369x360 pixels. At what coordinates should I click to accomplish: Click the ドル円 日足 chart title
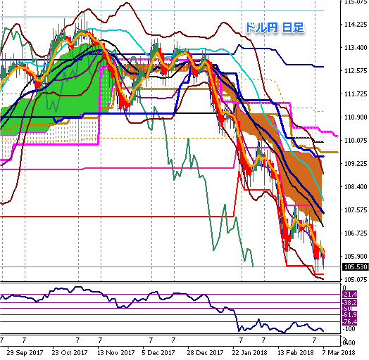coord(275,27)
